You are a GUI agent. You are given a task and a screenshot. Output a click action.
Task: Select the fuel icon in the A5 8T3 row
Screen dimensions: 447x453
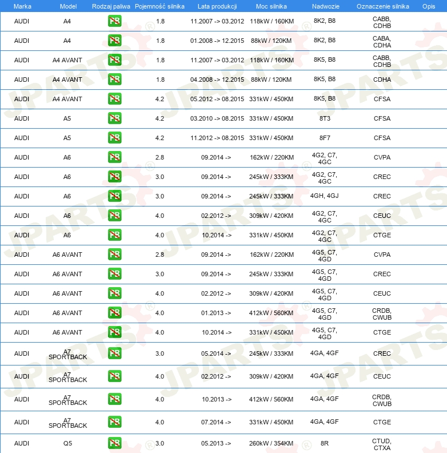(114, 118)
